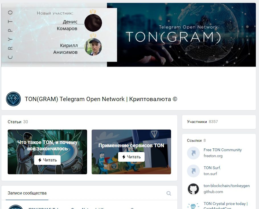Click the Free TON Community link icon
Viewport: 259px width, 209px height.
click(193, 153)
